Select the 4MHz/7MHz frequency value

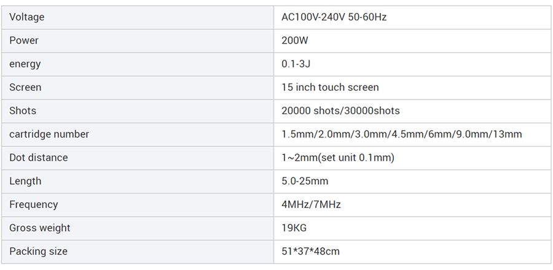pyautogui.click(x=311, y=204)
